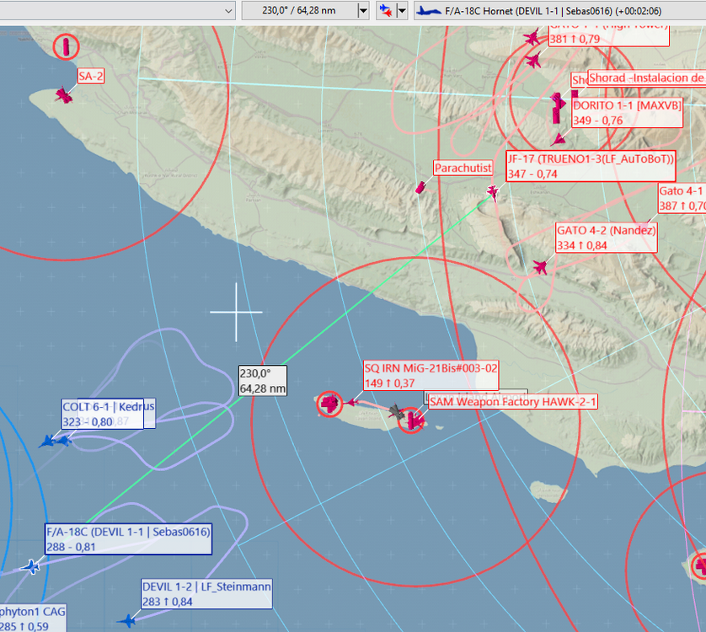Select the GATO 4-2 (Nandez) aircraft icon
This screenshot has height=632, width=706.
click(540, 267)
